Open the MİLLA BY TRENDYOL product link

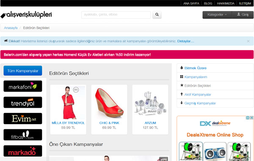68,123
